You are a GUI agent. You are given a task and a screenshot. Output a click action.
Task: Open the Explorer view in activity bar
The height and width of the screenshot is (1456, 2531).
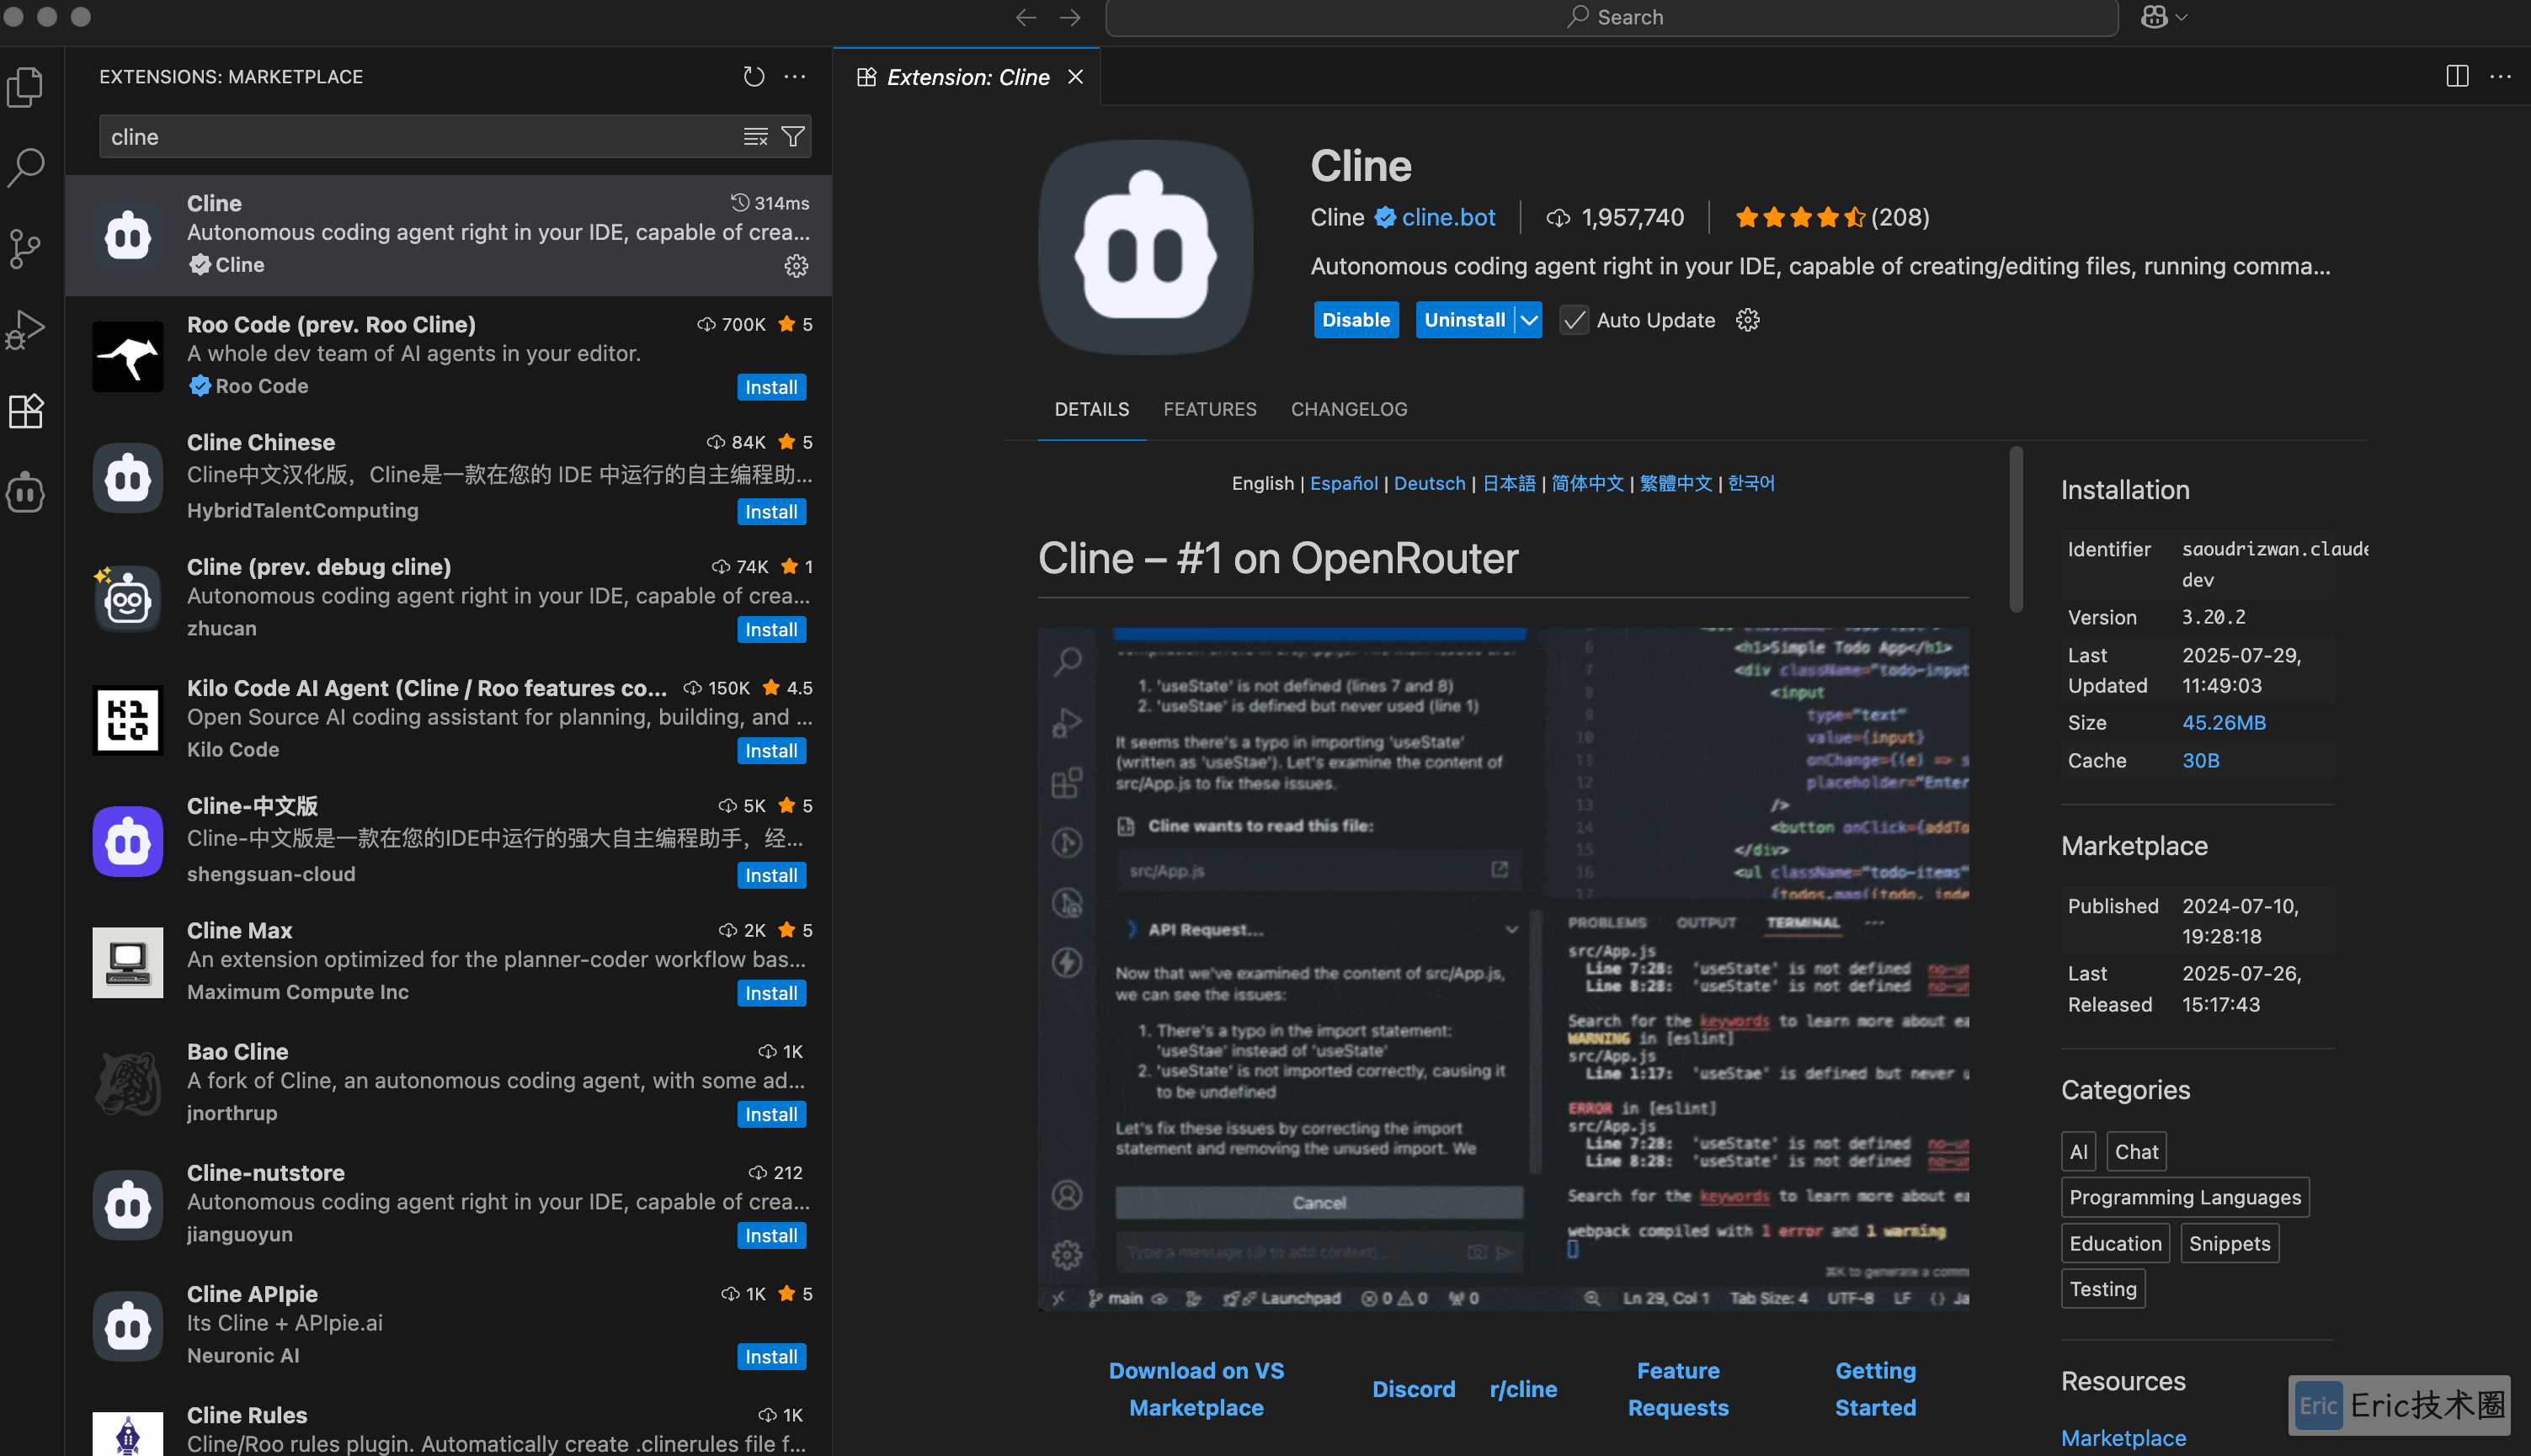pyautogui.click(x=25, y=87)
